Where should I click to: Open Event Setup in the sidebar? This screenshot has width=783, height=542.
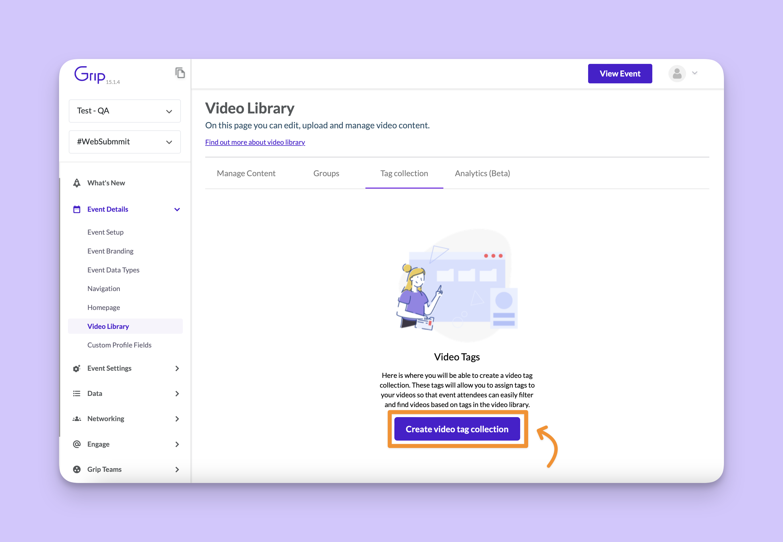105,232
